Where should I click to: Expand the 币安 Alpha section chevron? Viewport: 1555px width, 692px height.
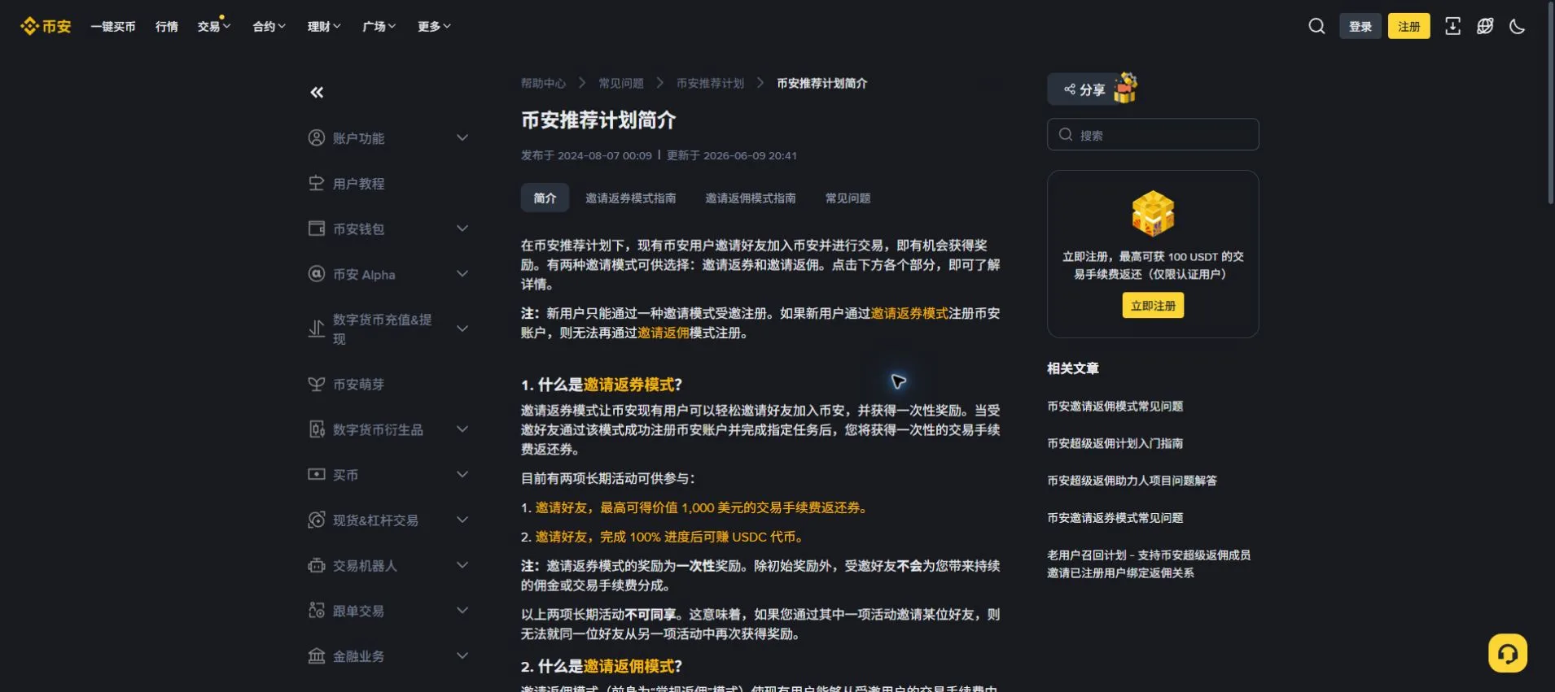[x=462, y=274]
